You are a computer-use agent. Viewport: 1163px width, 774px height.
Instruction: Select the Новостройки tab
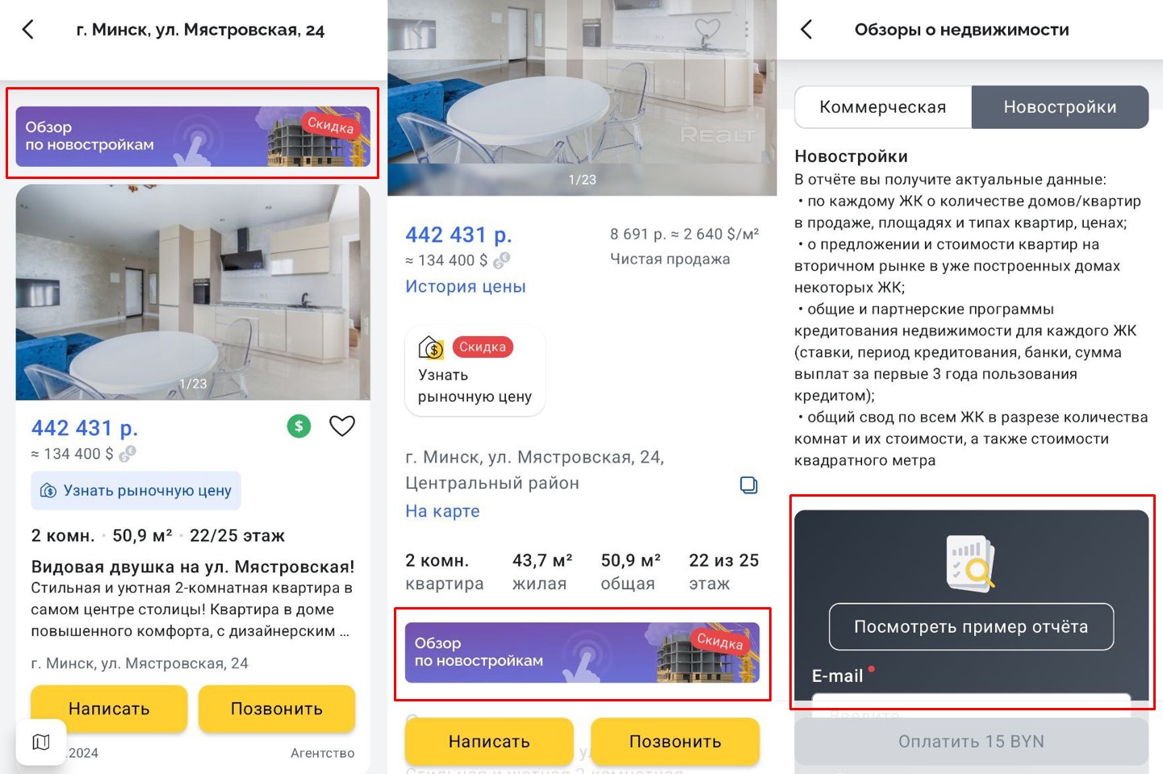point(1060,107)
